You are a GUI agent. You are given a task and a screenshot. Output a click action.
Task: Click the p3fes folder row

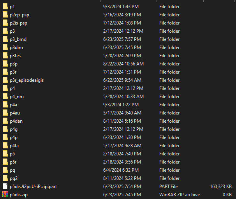tap(118, 56)
